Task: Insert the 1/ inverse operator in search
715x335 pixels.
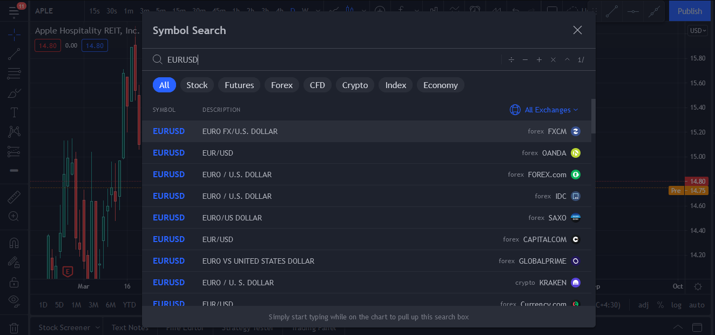Action: (581, 59)
